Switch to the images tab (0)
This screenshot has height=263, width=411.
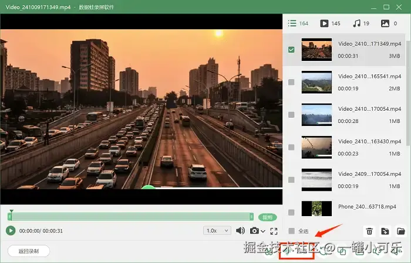click(389, 23)
